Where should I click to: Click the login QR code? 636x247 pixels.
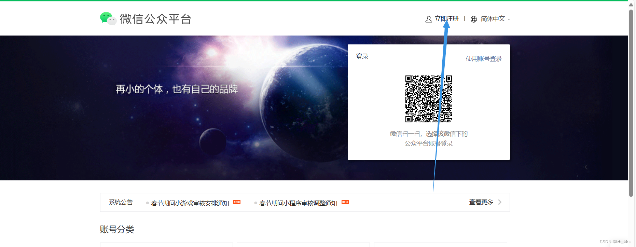click(x=429, y=99)
